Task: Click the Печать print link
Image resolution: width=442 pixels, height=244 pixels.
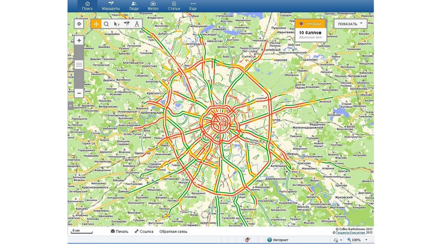Action: [119, 232]
